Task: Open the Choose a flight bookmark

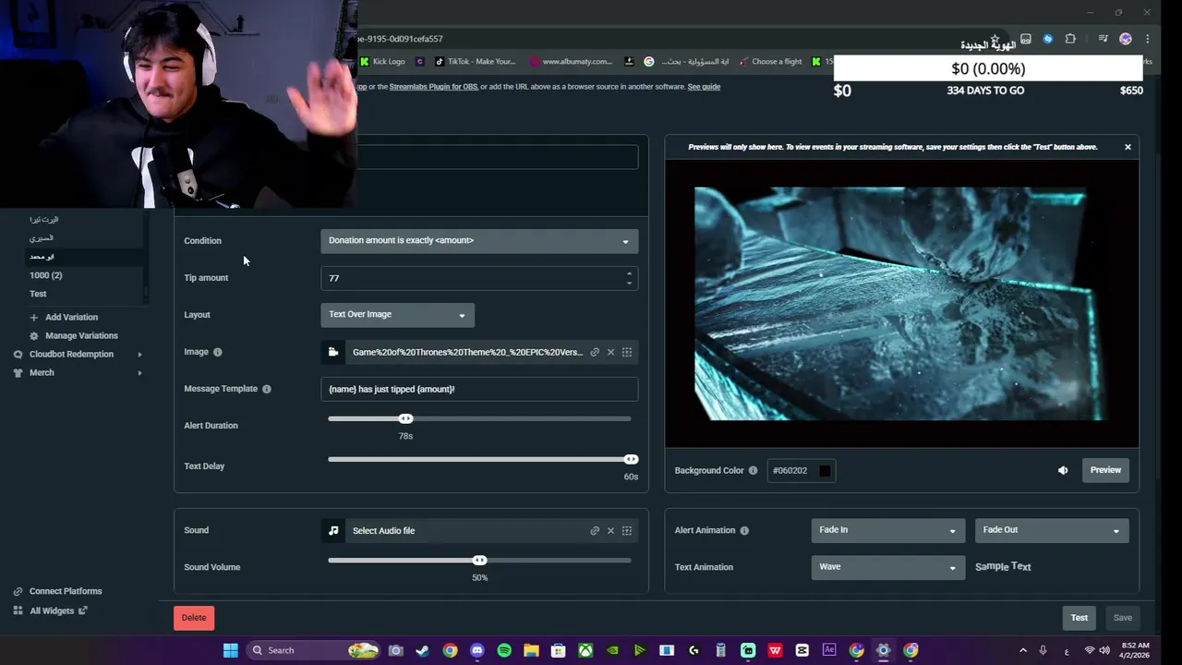Action: tap(769, 62)
